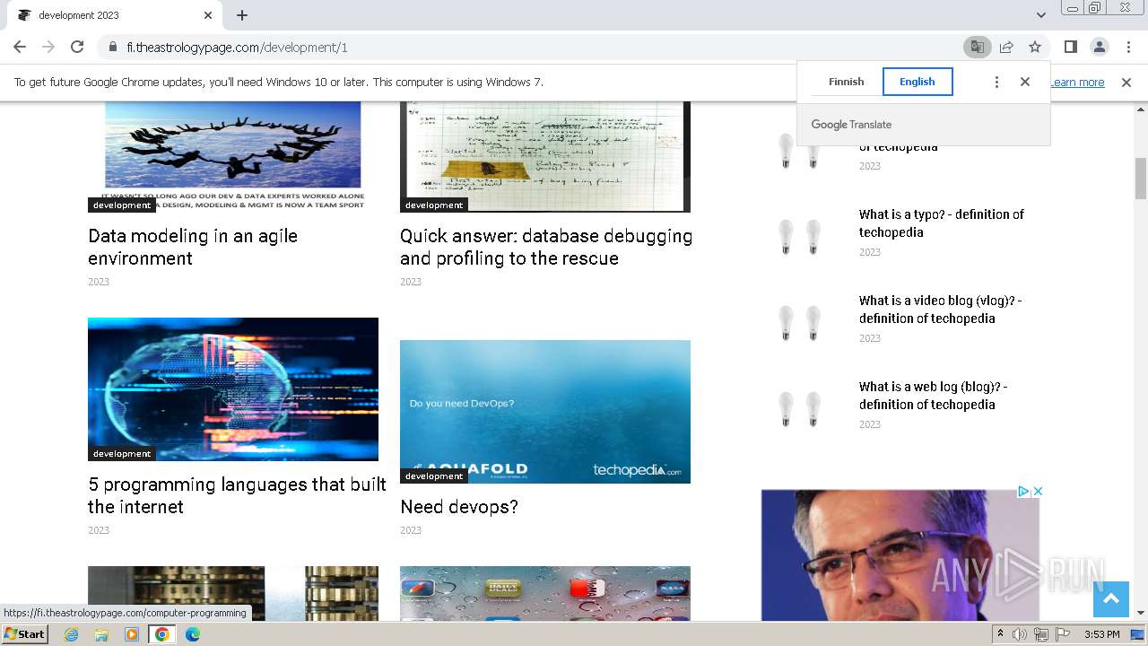The width and height of the screenshot is (1148, 646).
Task: Click development tag on globe image
Action: pos(122,454)
